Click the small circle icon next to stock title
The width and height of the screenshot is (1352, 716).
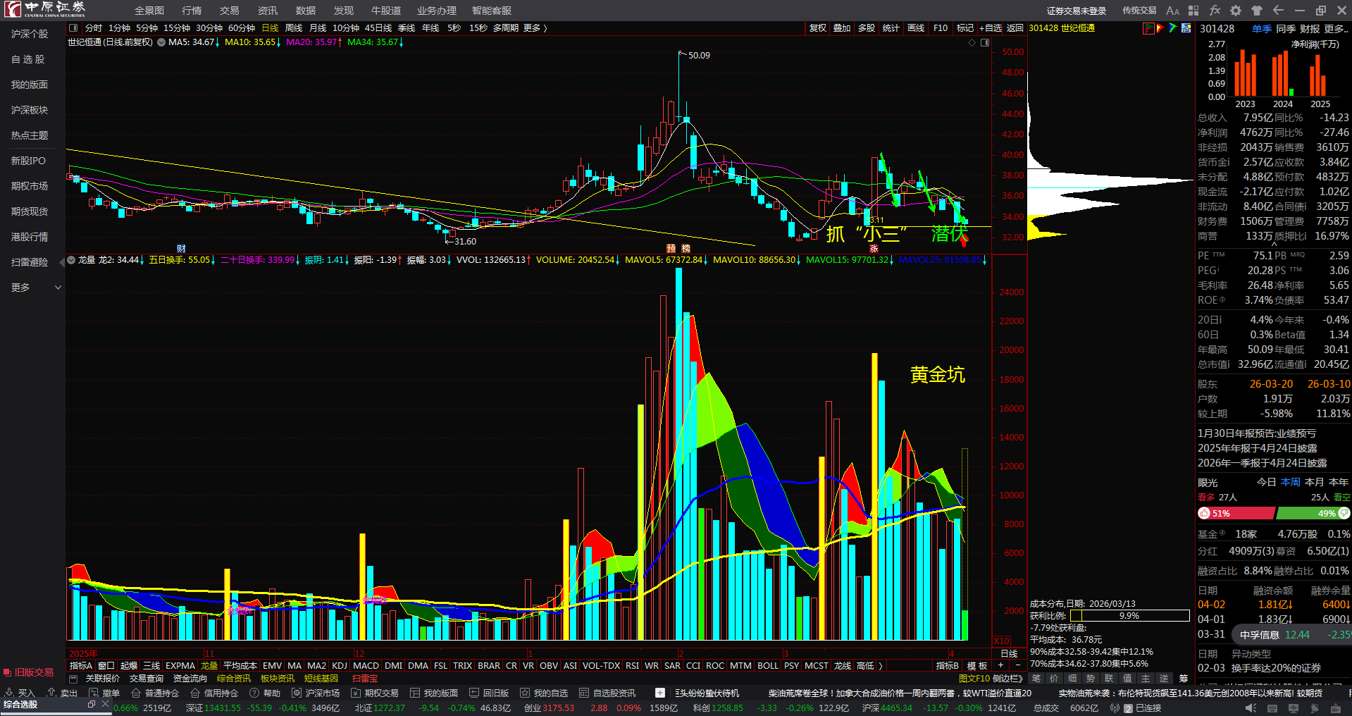[x=161, y=42]
